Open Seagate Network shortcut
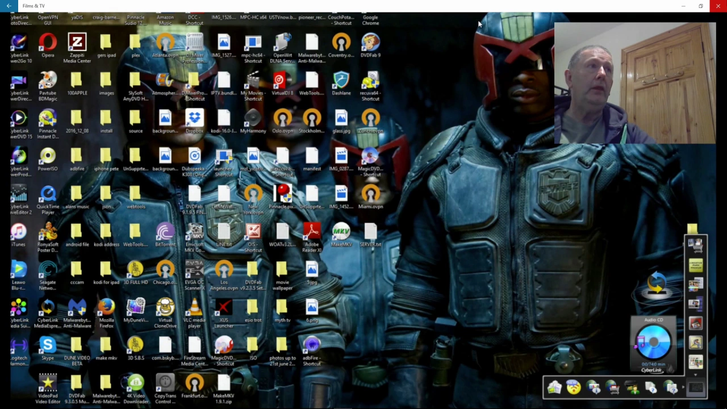The width and height of the screenshot is (727, 409). point(48,275)
